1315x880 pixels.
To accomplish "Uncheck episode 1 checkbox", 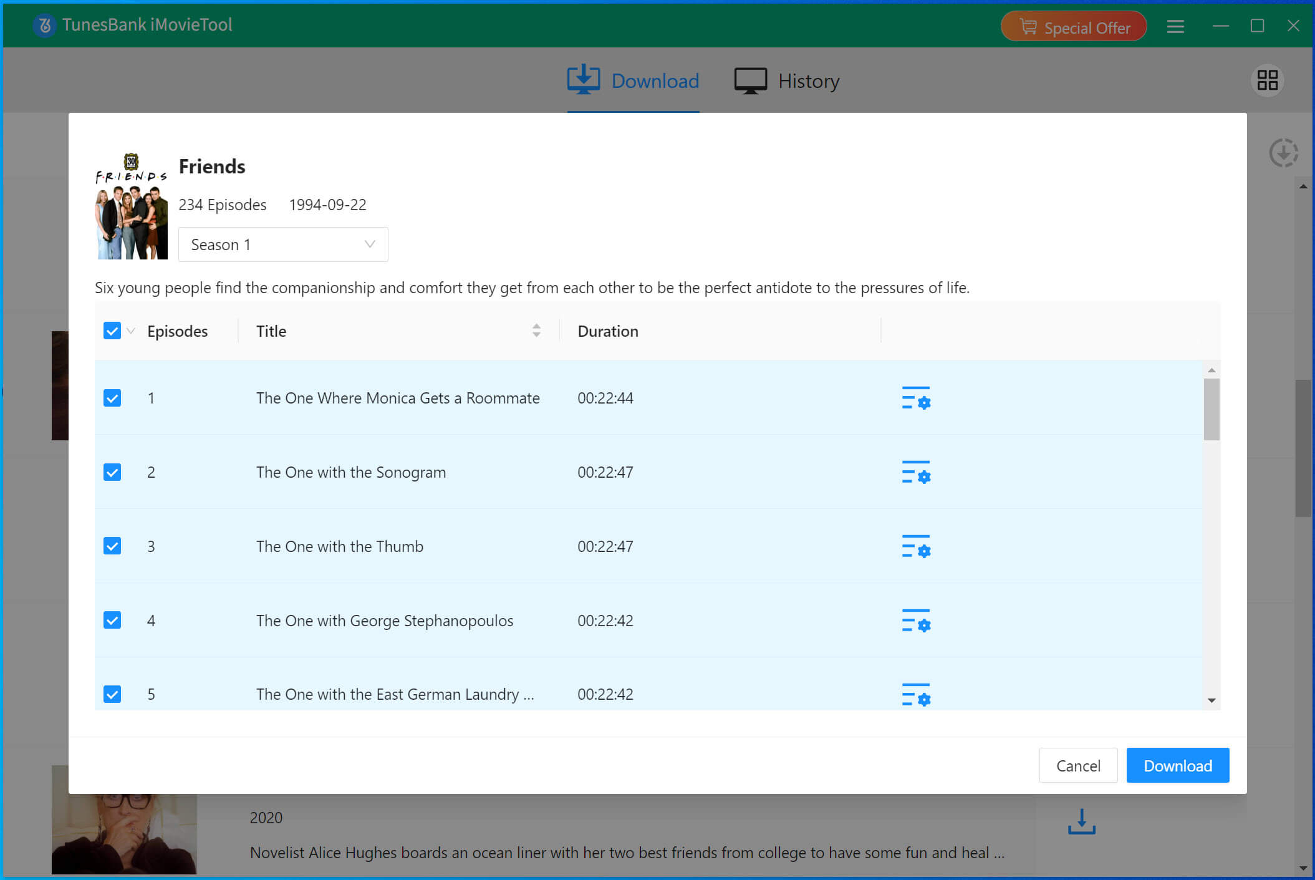I will (112, 398).
